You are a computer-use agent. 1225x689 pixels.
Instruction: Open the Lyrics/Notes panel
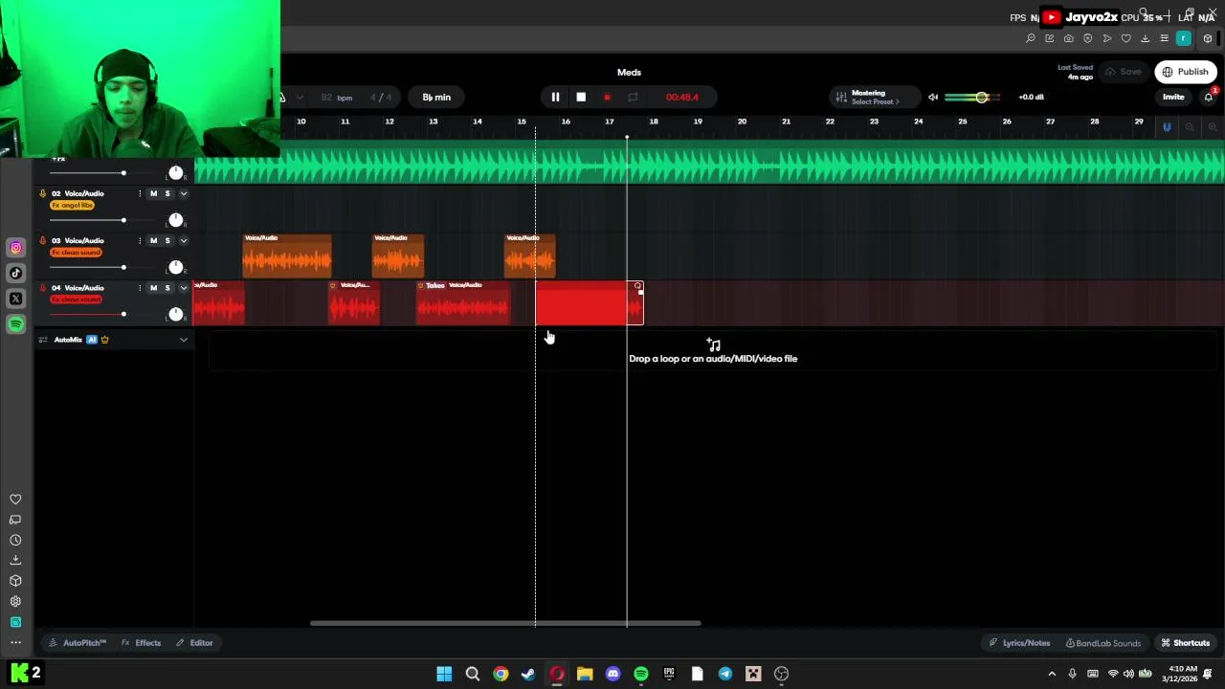click(x=1019, y=643)
